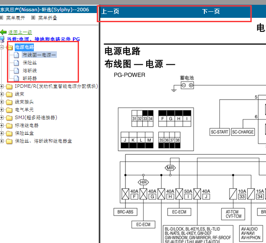
Task: Select the 当前:电源、接地和电路元件 PG heading
Action: click(x=43, y=39)
